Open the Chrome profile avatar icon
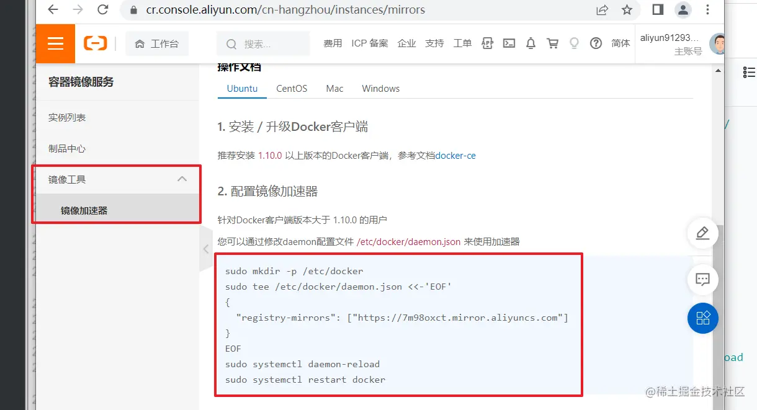Viewport: 757px width, 410px height. coord(683,10)
